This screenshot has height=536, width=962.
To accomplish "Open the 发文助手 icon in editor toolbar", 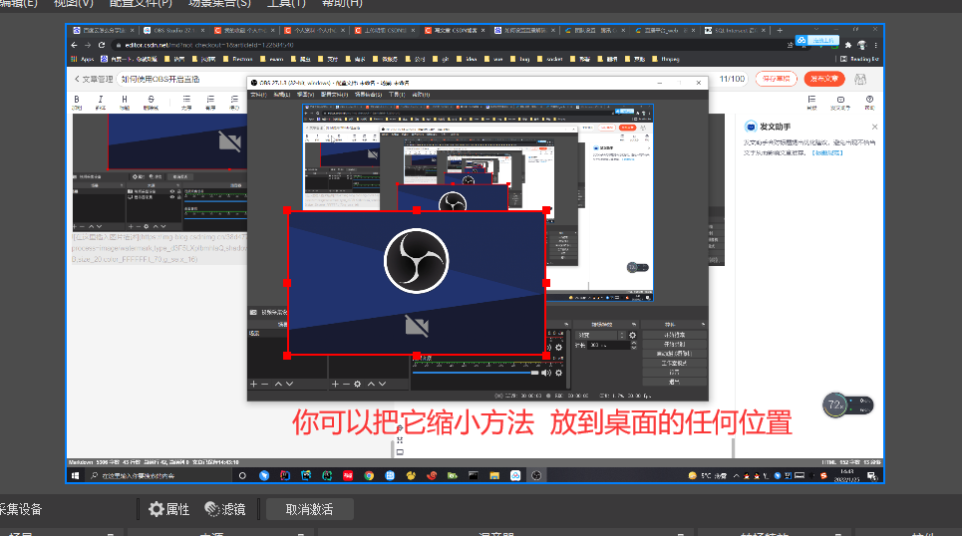I will coord(840,102).
